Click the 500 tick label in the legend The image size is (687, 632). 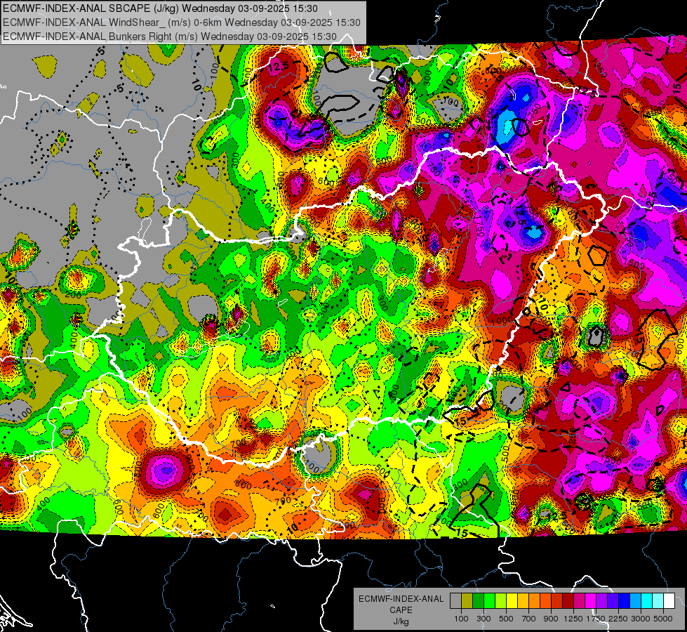(x=506, y=619)
